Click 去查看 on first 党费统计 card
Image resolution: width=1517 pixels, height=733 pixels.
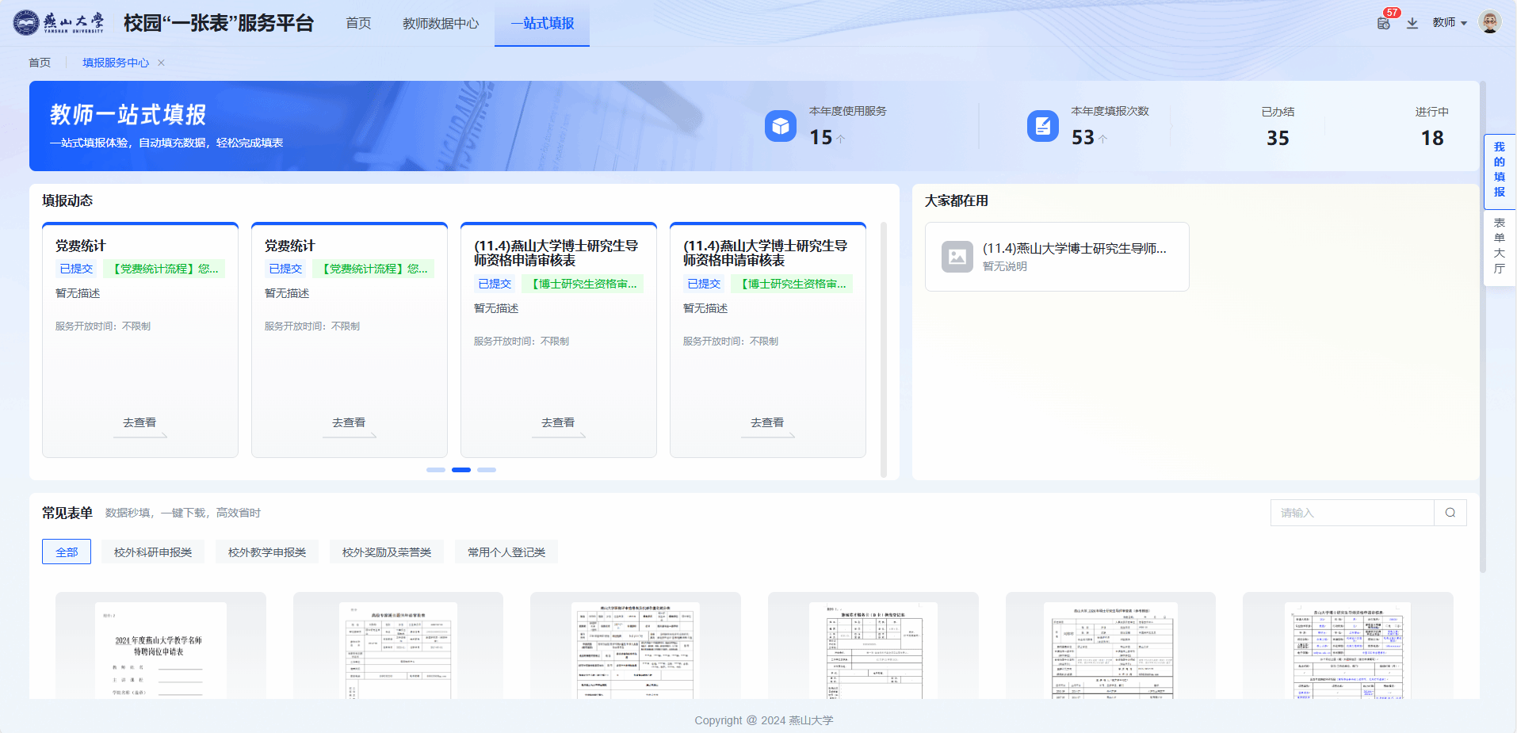click(x=139, y=423)
